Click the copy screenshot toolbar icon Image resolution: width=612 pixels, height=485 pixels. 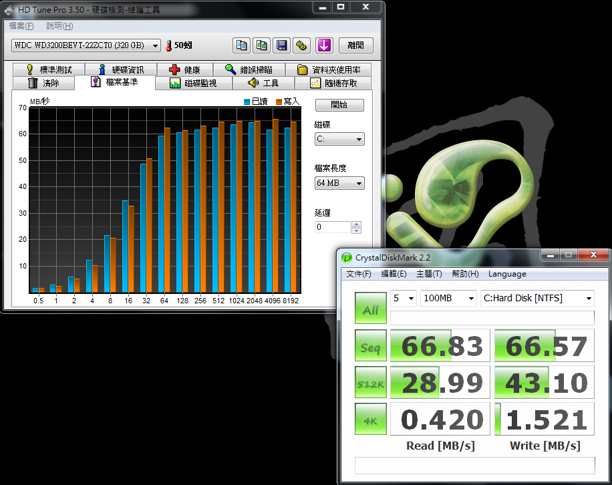click(x=262, y=45)
